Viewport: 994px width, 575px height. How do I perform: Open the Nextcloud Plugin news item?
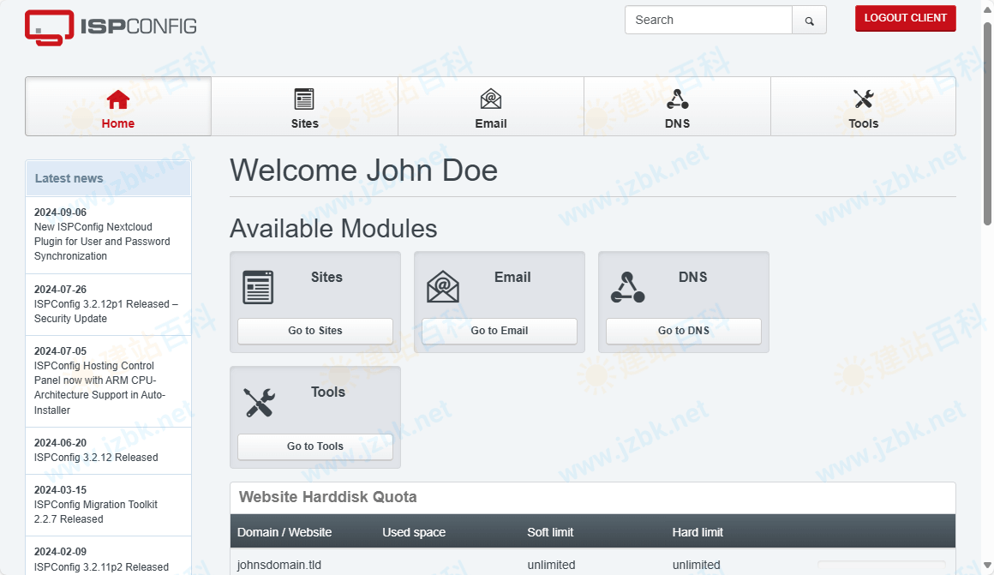pyautogui.click(x=102, y=242)
